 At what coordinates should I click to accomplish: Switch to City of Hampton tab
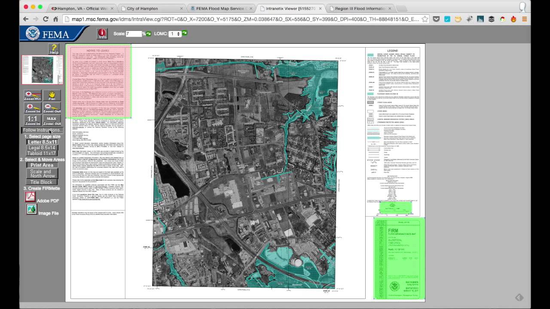151,8
